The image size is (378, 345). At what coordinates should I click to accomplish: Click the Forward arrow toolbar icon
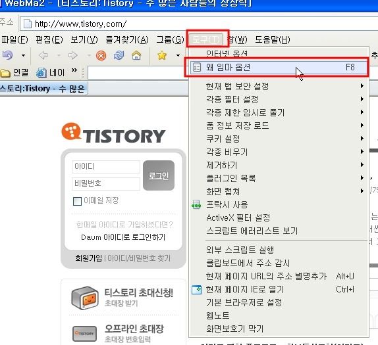pos(73,56)
